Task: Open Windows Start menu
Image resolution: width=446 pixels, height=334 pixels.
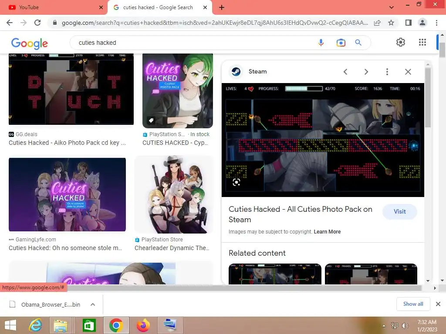Action: pos(10,325)
